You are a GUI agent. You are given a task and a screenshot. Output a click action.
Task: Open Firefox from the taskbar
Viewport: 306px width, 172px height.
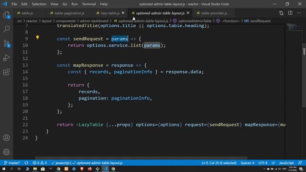(89, 169)
